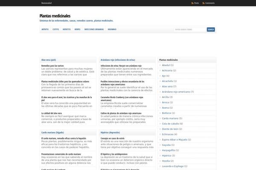
Task: Open the Aloe vera (7) category
Action: (169, 87)
